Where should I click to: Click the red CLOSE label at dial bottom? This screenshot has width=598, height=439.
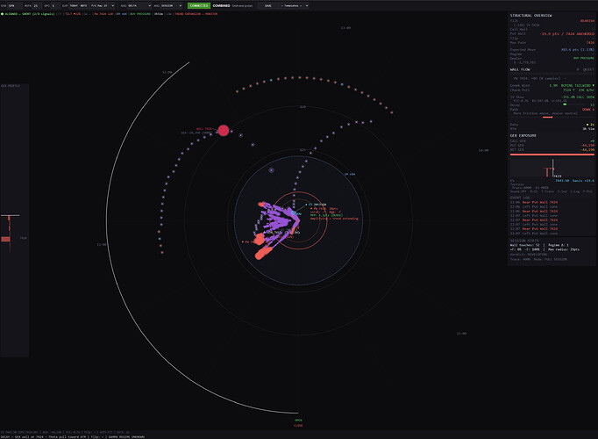coord(298,425)
